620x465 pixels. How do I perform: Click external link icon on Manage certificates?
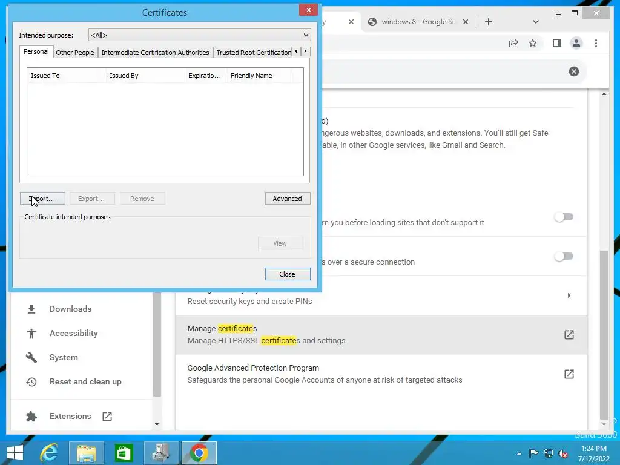coord(569,334)
